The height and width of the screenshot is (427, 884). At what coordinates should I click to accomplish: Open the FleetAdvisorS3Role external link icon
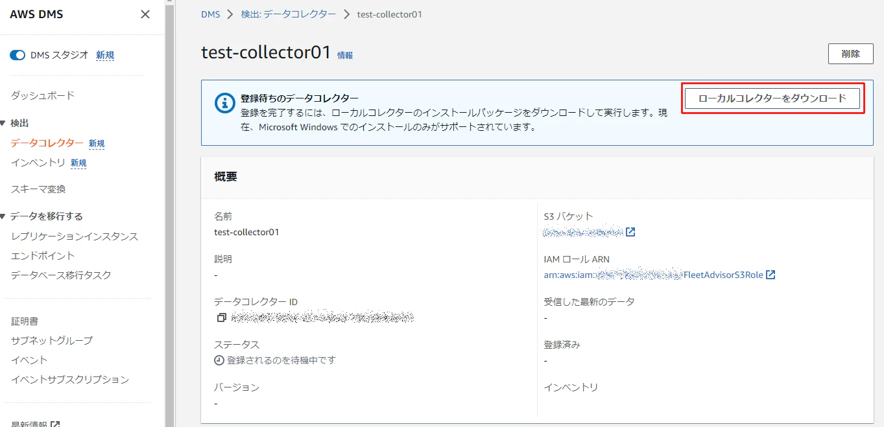771,275
